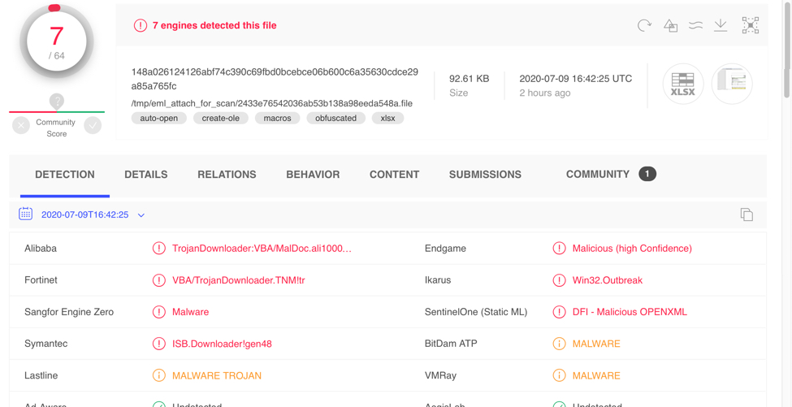Click the Win32.Outbreak Ikarus result
This screenshot has width=792, height=407.
[607, 280]
